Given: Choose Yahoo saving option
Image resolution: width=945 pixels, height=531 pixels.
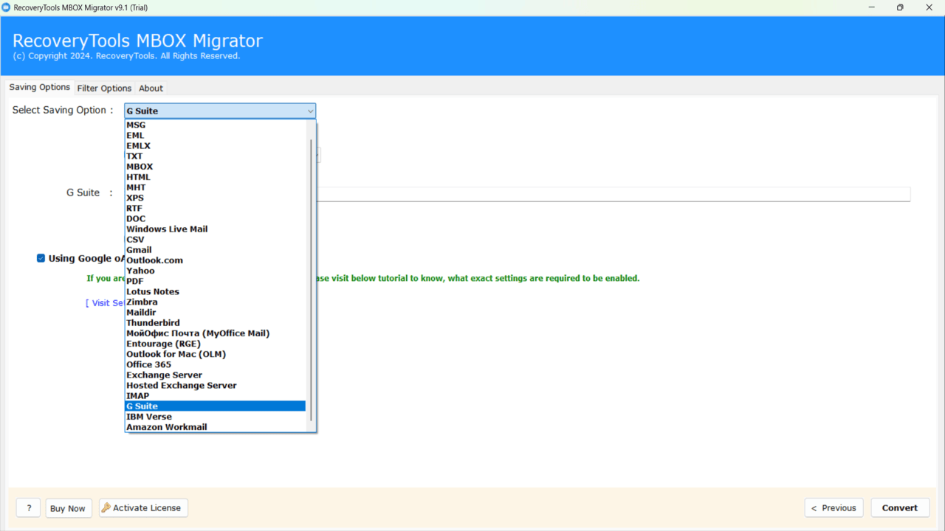Looking at the screenshot, I should [x=215, y=271].
